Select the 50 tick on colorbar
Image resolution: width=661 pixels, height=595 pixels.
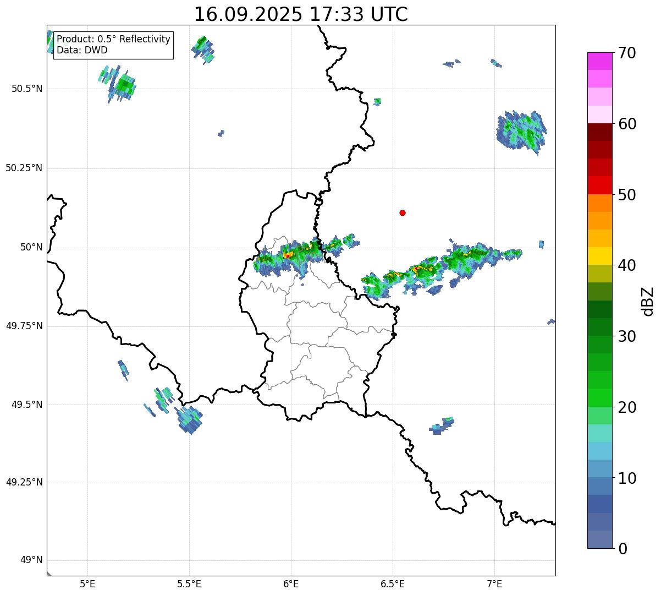(627, 195)
